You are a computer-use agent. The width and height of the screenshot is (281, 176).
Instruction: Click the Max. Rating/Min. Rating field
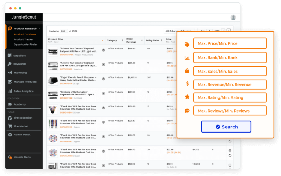coord(230,97)
